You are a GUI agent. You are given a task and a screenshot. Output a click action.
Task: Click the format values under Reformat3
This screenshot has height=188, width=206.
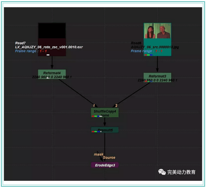click(x=157, y=80)
